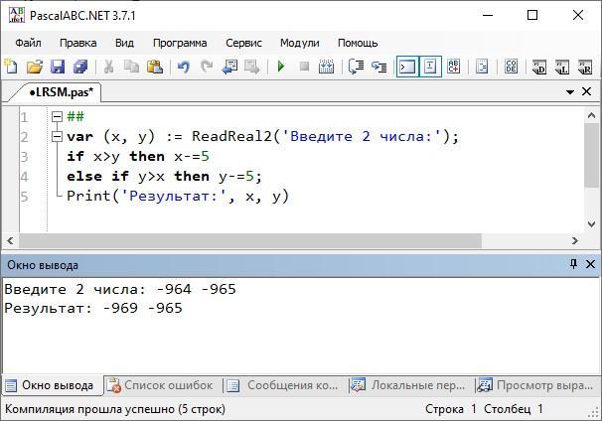The width and height of the screenshot is (602, 421).
Task: Switch to the Локальные пер... tab
Action: point(409,385)
